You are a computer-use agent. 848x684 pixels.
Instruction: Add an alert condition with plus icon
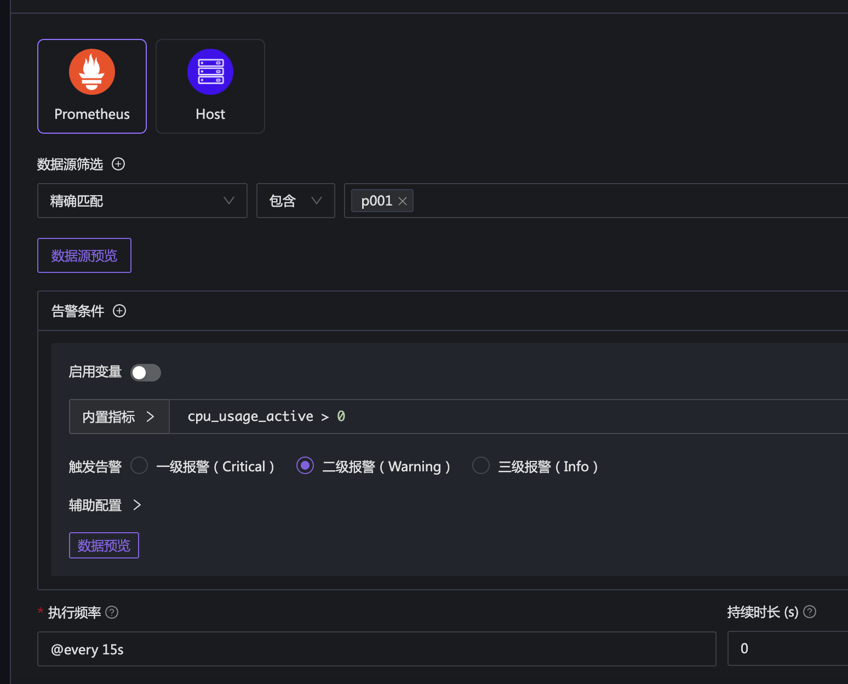pyautogui.click(x=119, y=311)
